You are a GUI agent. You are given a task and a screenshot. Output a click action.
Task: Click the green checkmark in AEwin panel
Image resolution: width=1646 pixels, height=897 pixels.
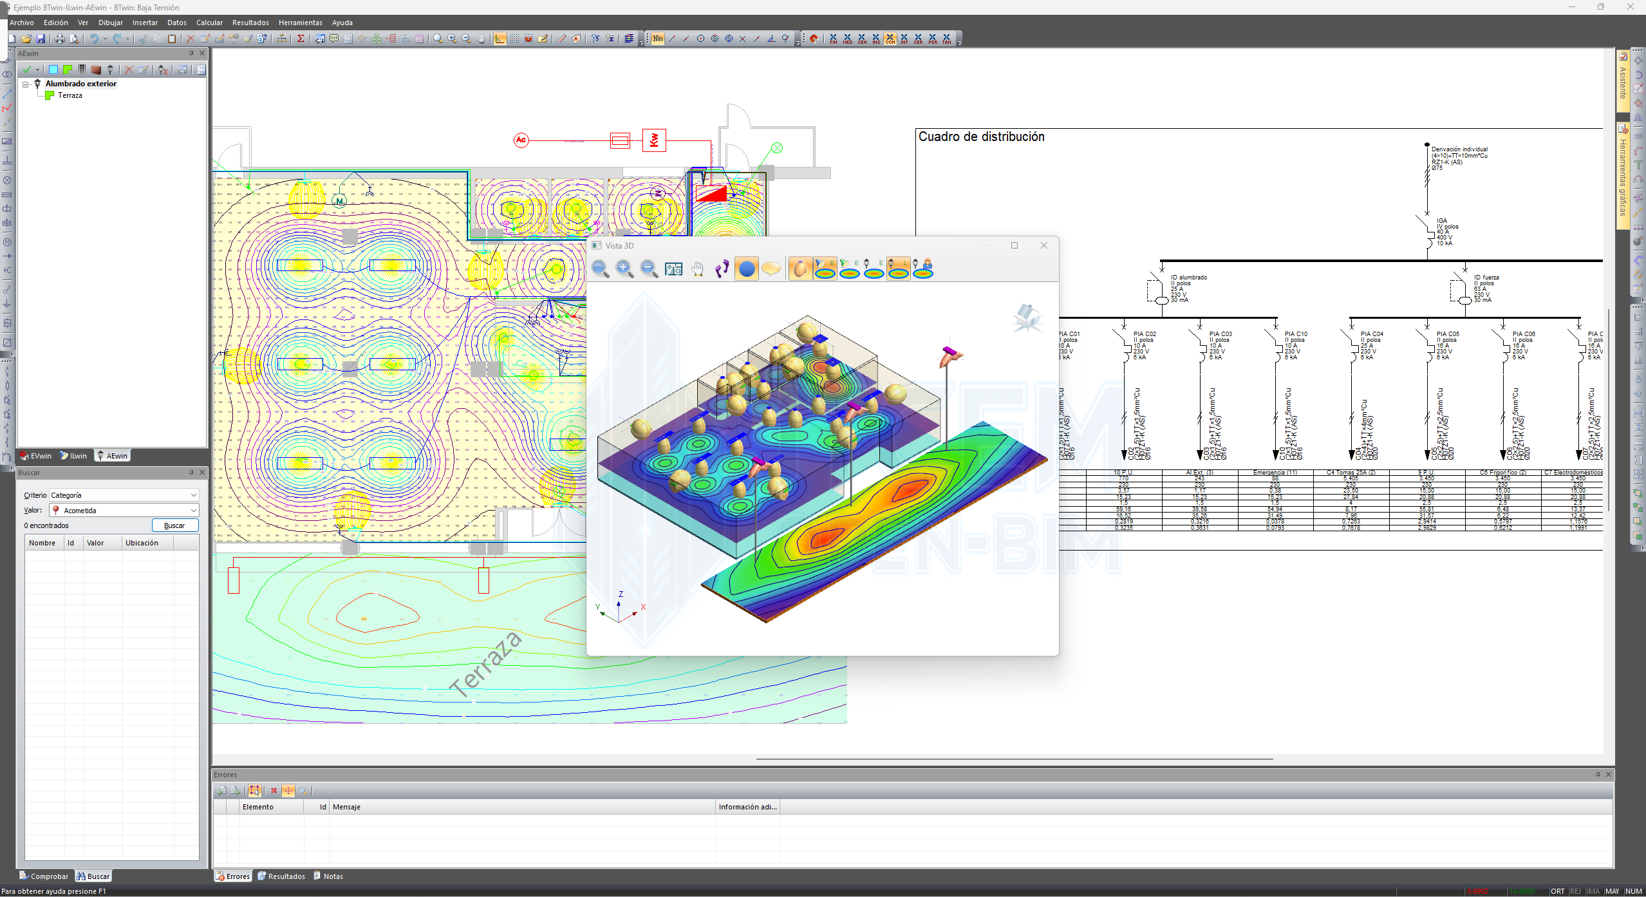click(x=26, y=70)
